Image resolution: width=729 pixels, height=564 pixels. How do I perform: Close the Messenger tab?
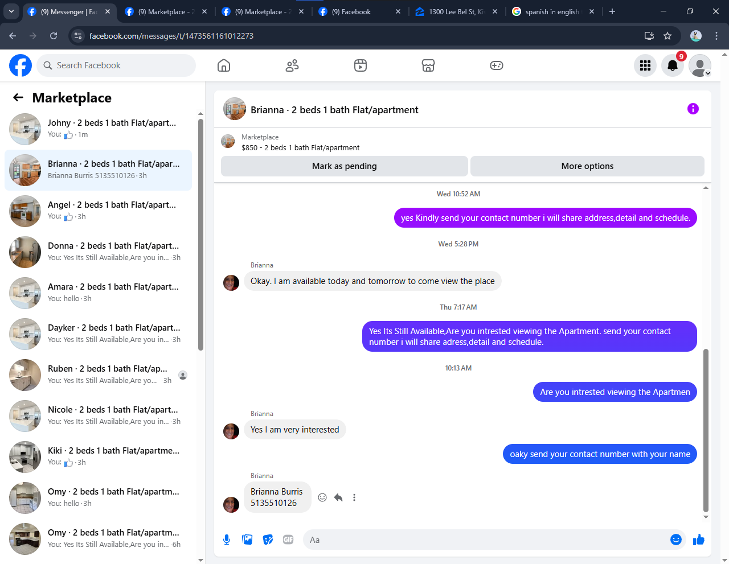point(108,11)
